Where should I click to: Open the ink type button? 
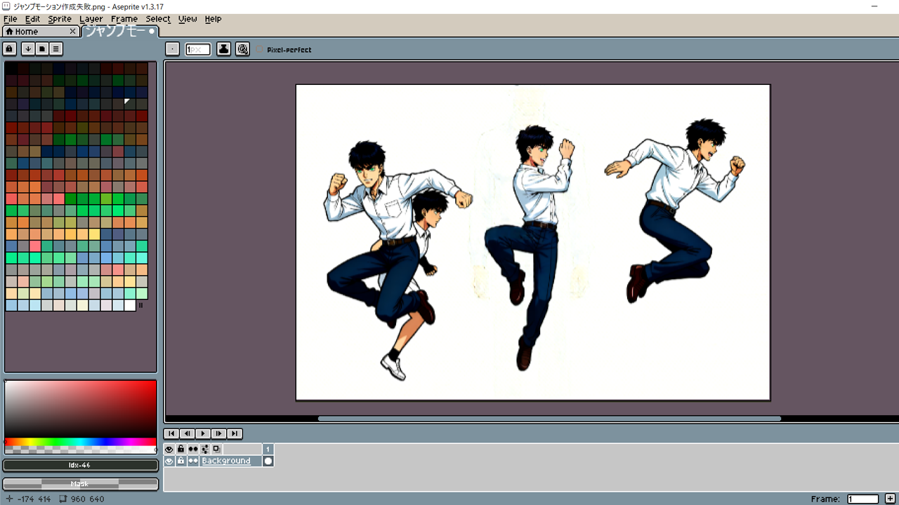coord(223,49)
